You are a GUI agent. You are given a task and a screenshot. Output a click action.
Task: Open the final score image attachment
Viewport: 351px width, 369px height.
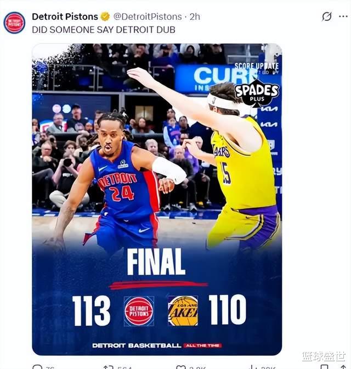coord(157,200)
